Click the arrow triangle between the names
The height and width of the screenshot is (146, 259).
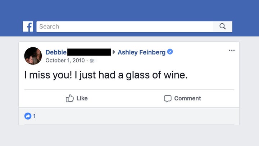tap(114, 52)
